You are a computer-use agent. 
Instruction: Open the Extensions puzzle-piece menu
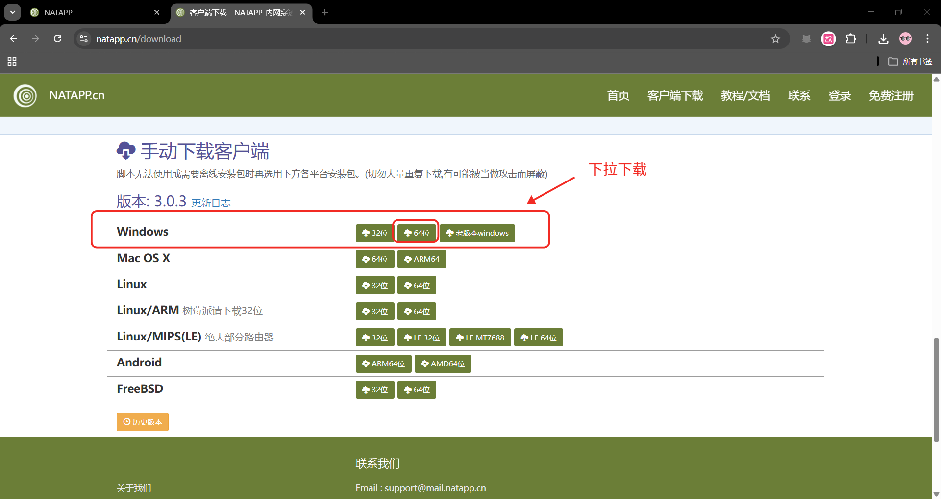tap(851, 39)
